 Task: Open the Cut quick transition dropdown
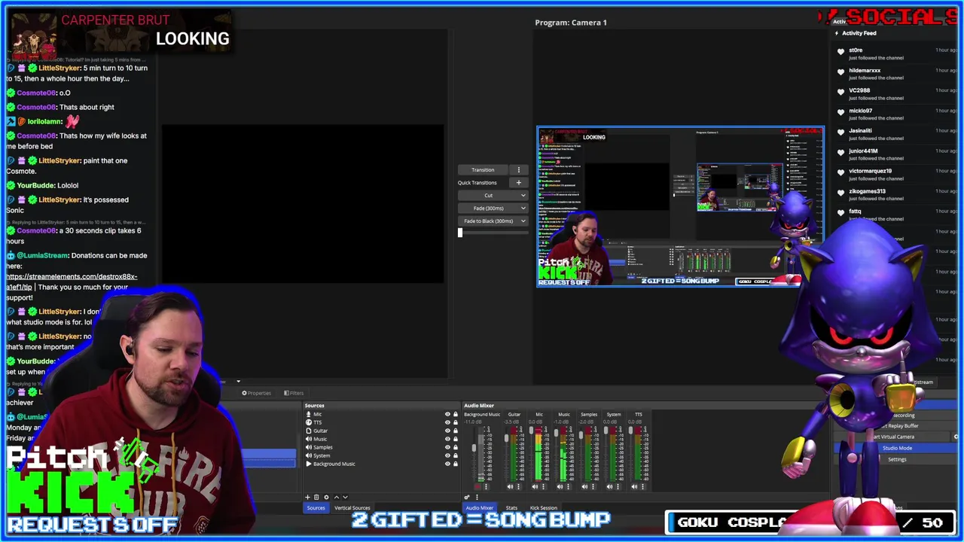click(493, 196)
